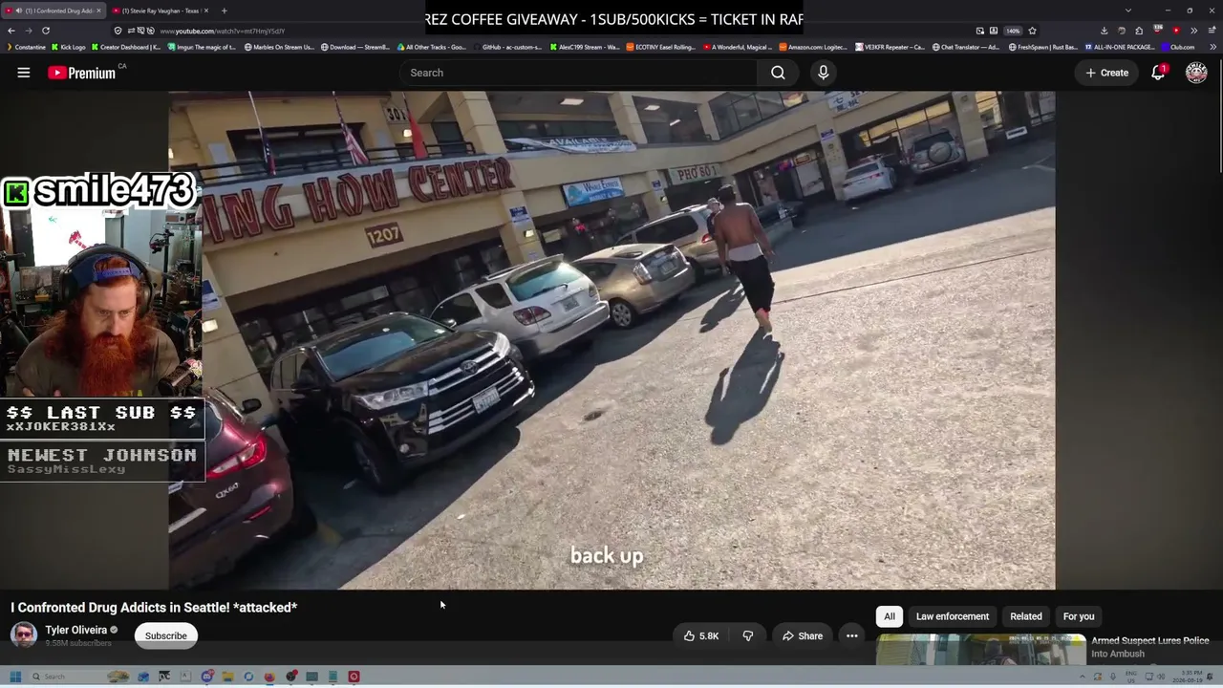
Task: Click video title 'I Confronted Drug Addicts in Seattle!'
Action: click(x=154, y=608)
